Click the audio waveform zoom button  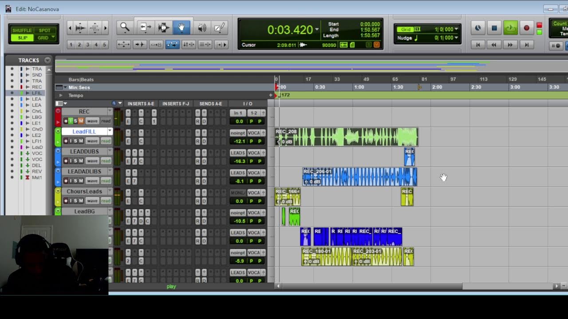[x=81, y=28]
